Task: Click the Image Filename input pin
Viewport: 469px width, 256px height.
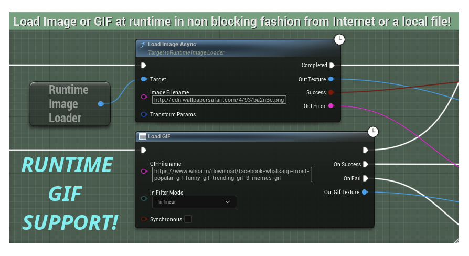Action: tap(144, 97)
